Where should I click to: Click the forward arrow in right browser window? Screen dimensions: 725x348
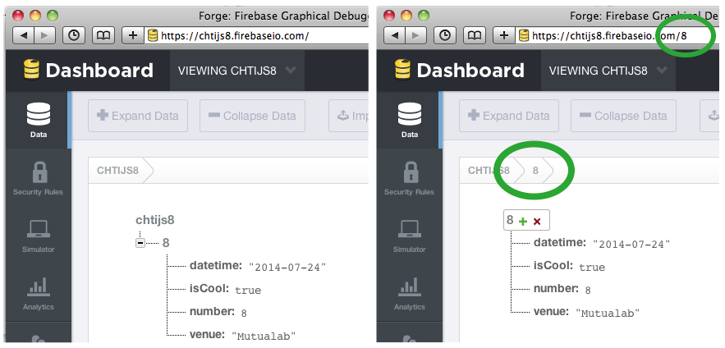pos(415,35)
